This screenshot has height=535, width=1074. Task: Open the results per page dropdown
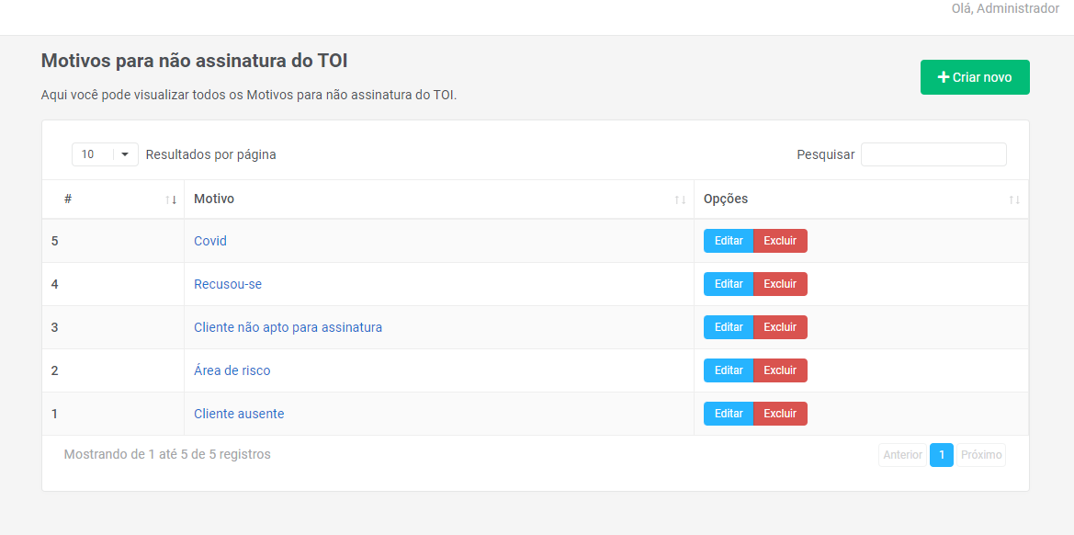click(x=105, y=154)
